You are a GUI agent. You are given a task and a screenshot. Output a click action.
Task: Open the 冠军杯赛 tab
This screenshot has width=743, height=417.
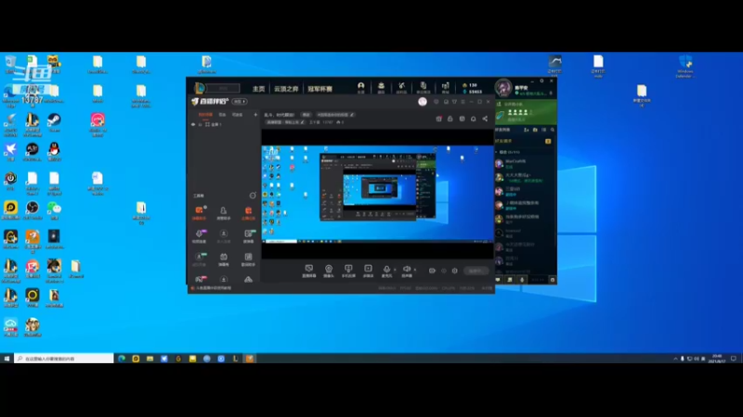[x=319, y=89]
